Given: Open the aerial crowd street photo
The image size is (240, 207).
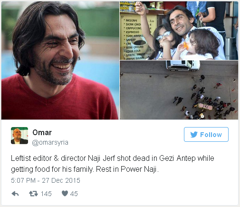Looking at the screenshot, I should pos(179,90).
